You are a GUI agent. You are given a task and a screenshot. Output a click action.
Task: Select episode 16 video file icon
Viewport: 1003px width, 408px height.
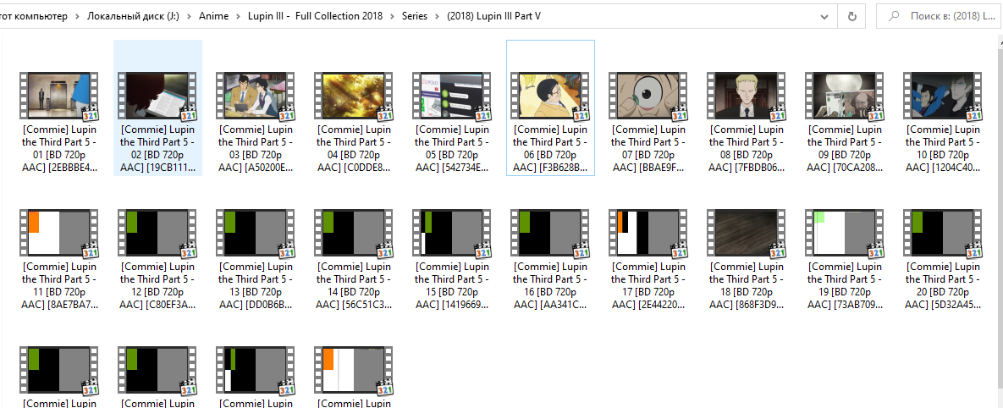click(550, 233)
